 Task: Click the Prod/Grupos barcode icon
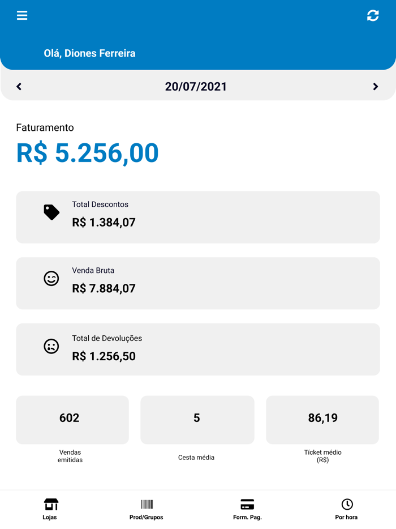tap(147, 504)
